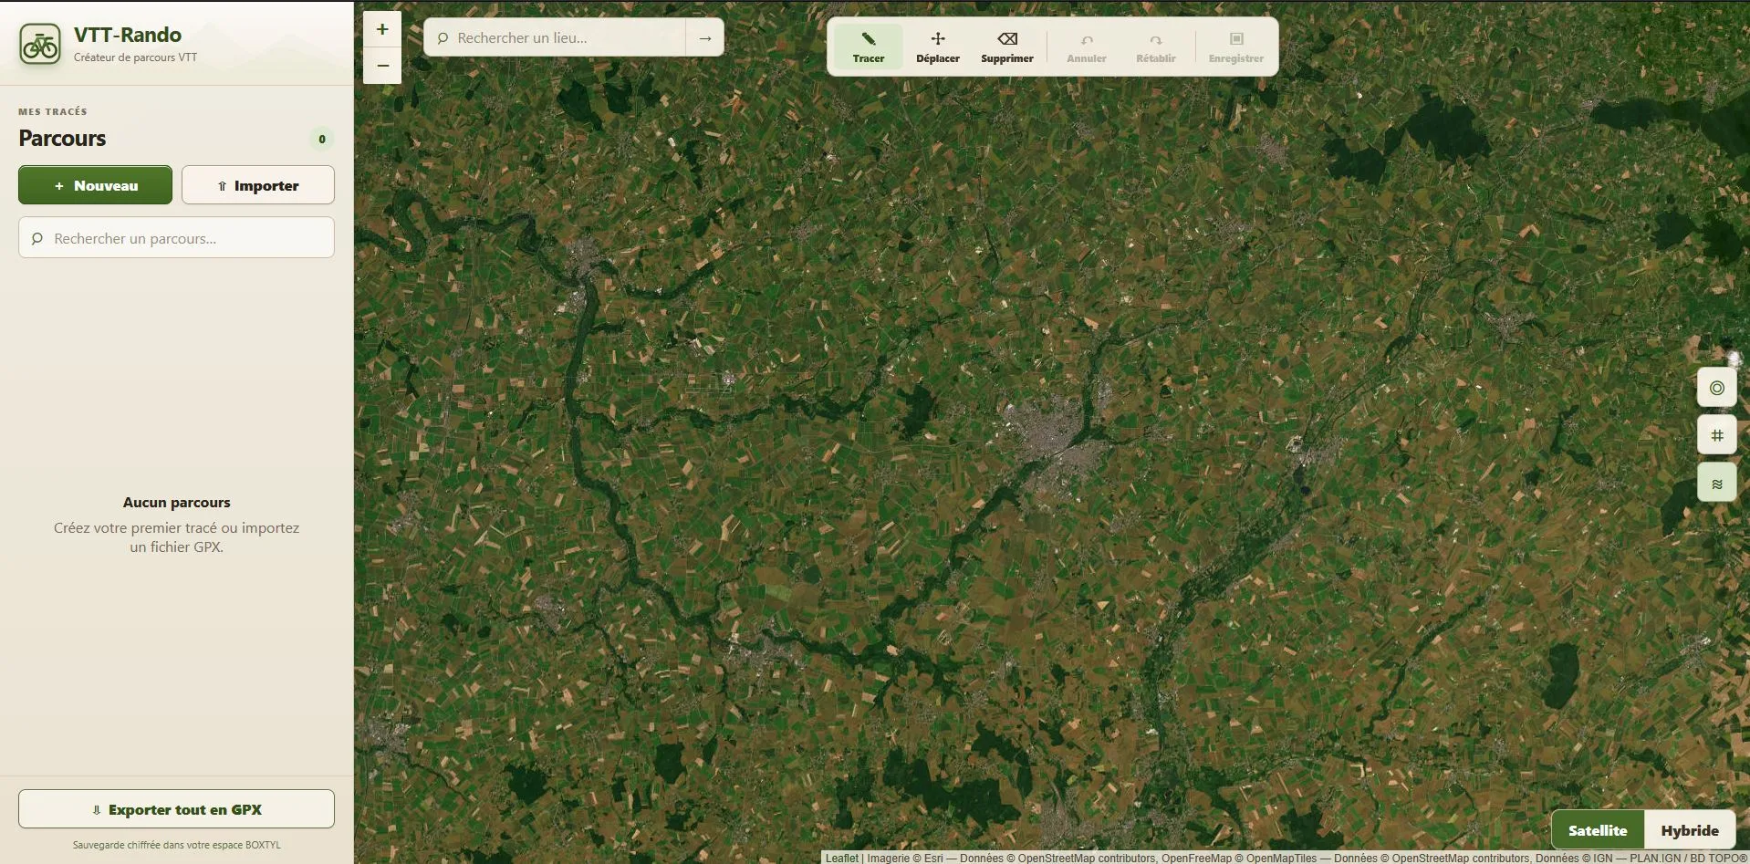
Task: Switch to Hybride map view
Action: point(1689,830)
